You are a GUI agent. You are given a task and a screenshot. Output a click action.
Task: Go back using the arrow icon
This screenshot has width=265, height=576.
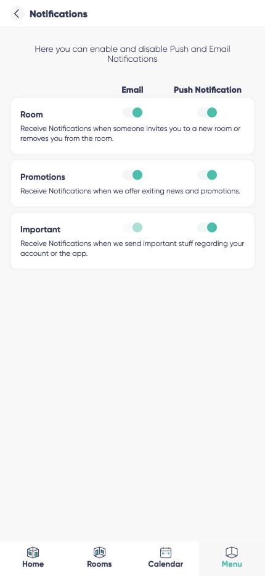tap(17, 14)
